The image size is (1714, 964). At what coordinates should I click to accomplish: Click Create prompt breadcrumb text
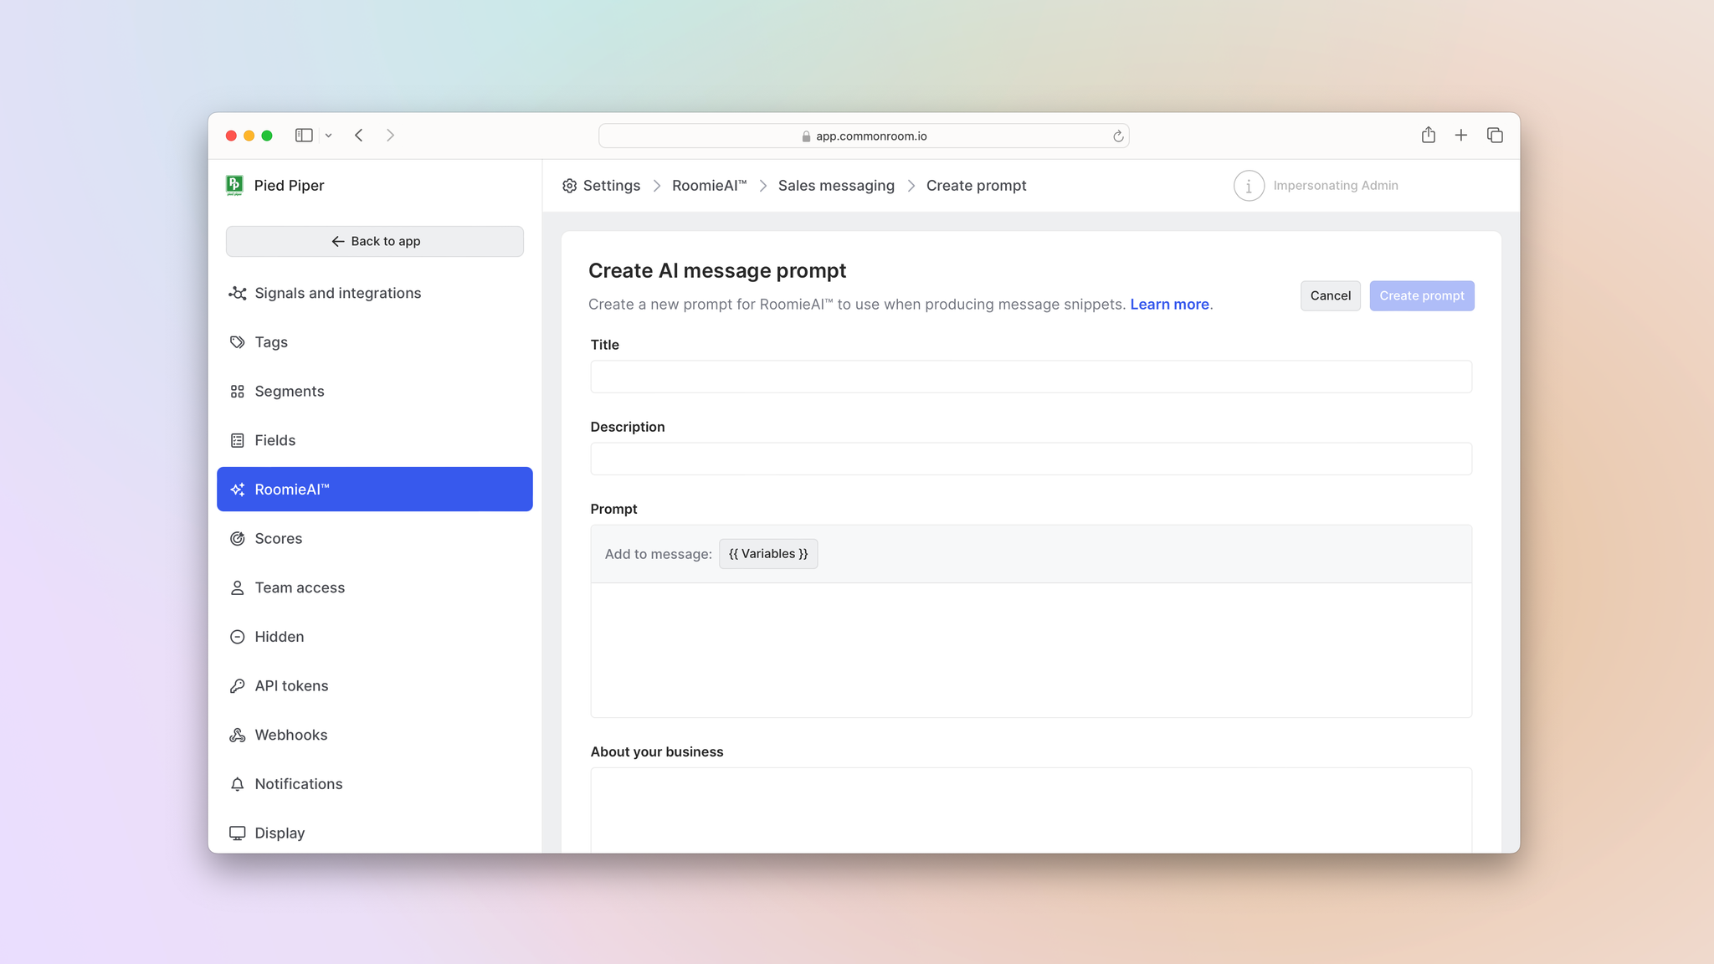pos(976,186)
